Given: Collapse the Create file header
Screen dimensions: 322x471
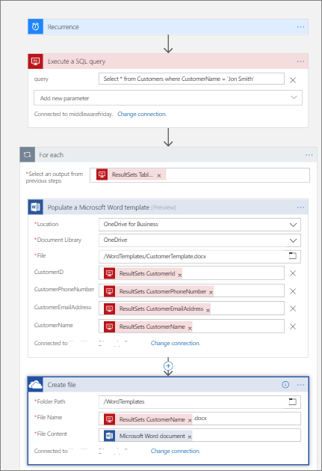Looking at the screenshot, I should pos(168,384).
